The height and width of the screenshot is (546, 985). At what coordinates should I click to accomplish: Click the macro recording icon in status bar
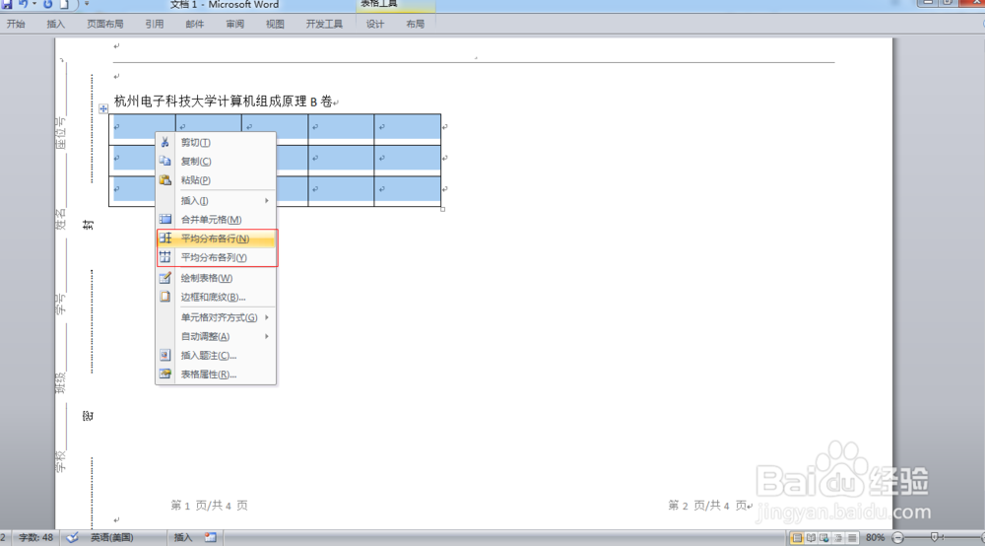tap(211, 537)
